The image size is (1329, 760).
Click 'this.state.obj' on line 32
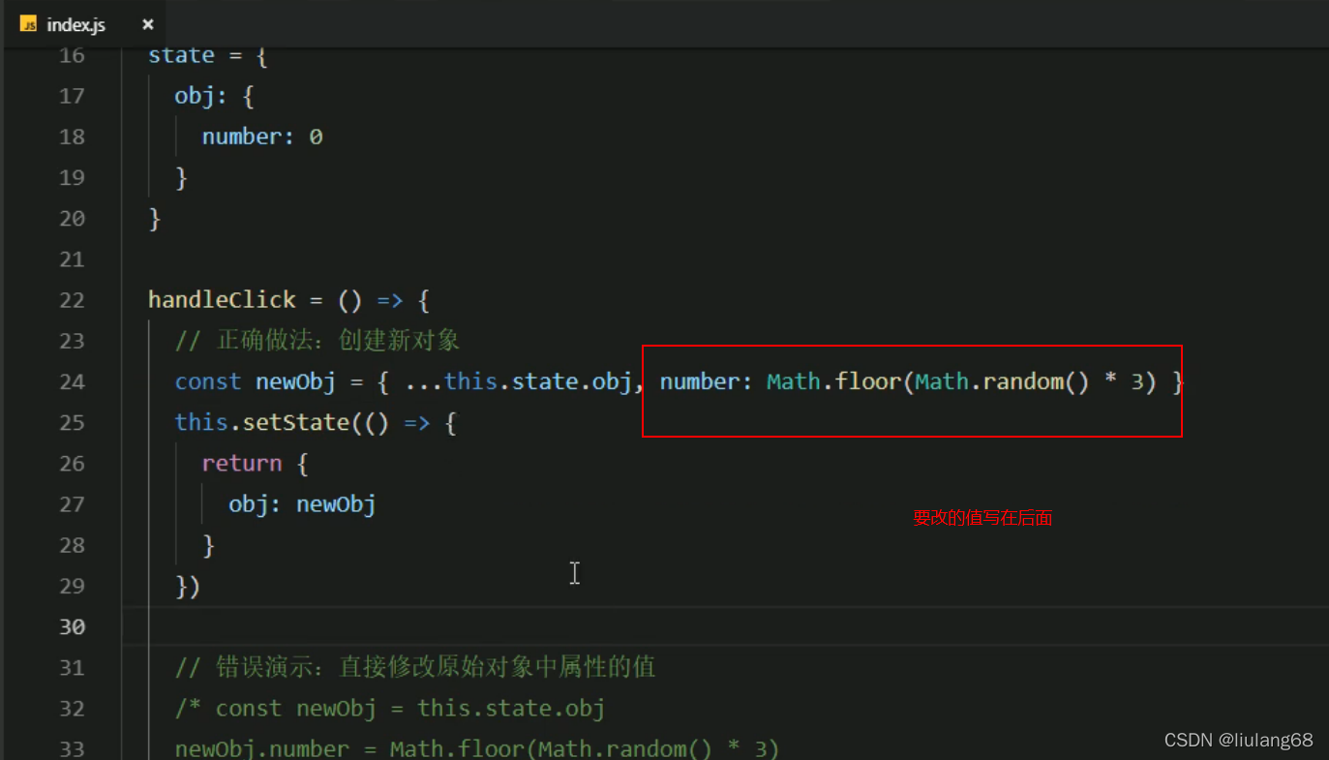click(x=511, y=708)
